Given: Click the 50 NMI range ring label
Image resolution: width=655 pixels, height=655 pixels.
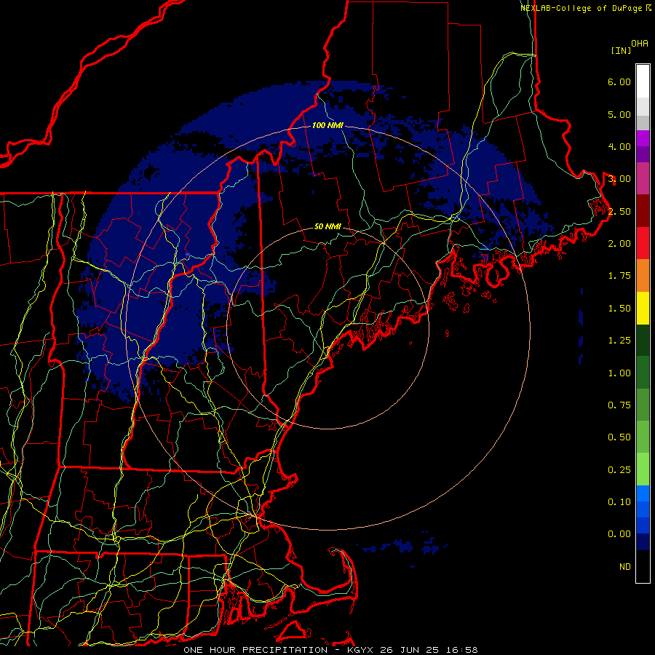Looking at the screenshot, I should tap(327, 227).
